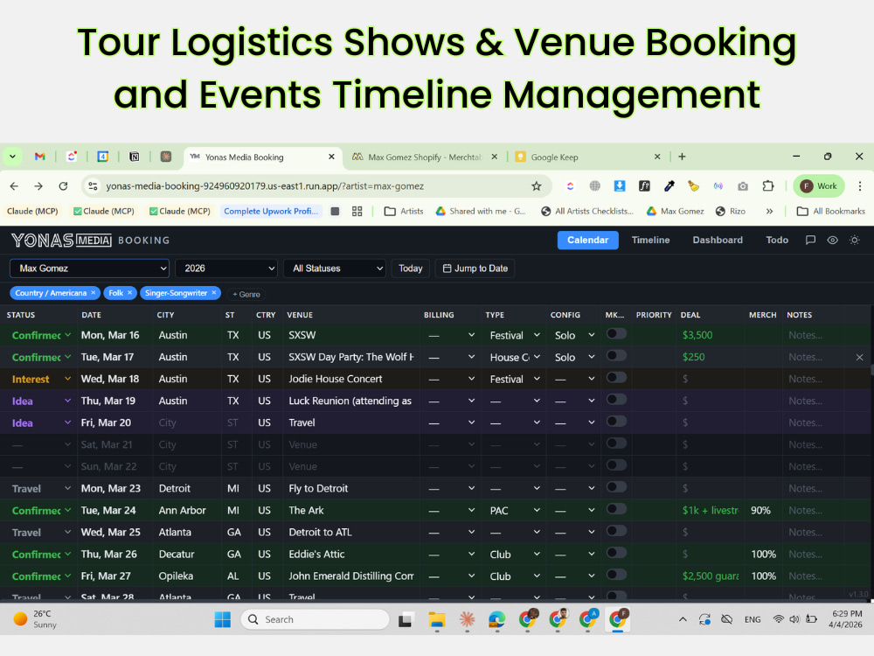Toggle the MK switch for Luck Reunion row
This screenshot has height=656, width=874.
616,400
